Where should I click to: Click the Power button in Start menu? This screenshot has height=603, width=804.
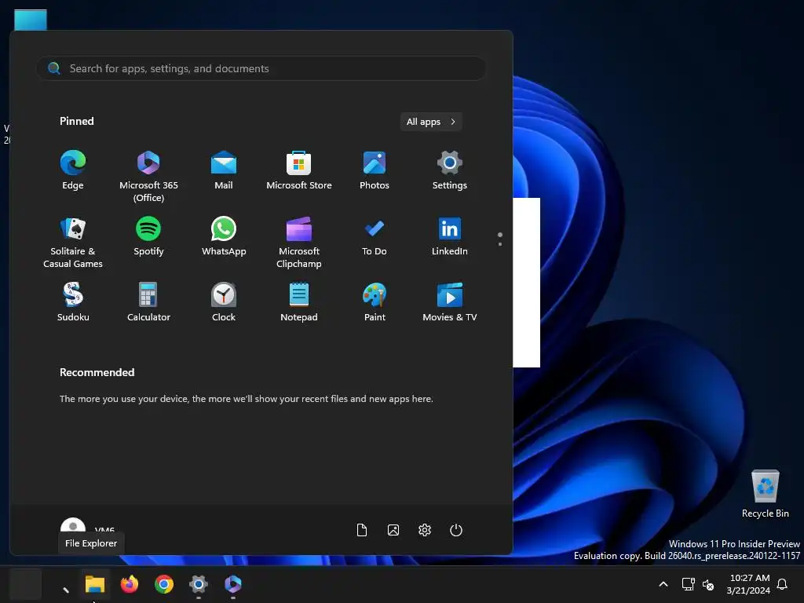coord(456,530)
